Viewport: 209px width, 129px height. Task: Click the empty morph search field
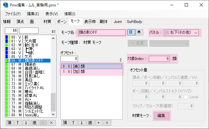29,30
